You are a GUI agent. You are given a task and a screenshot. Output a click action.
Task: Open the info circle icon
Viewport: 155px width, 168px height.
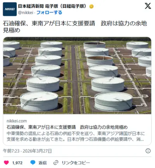click(x=148, y=151)
